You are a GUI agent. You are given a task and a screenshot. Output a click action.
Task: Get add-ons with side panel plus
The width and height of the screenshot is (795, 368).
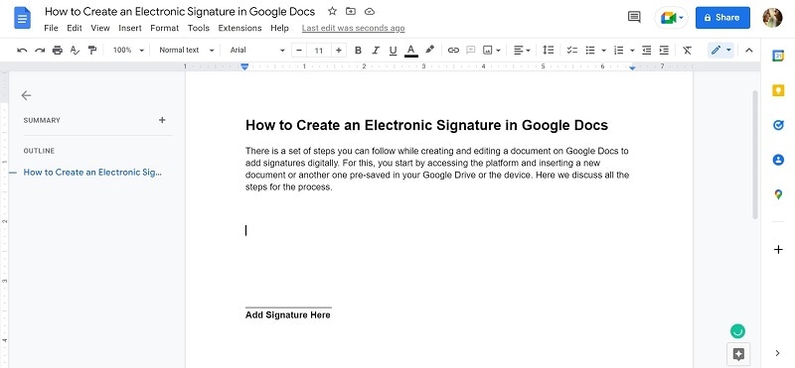pyautogui.click(x=778, y=250)
